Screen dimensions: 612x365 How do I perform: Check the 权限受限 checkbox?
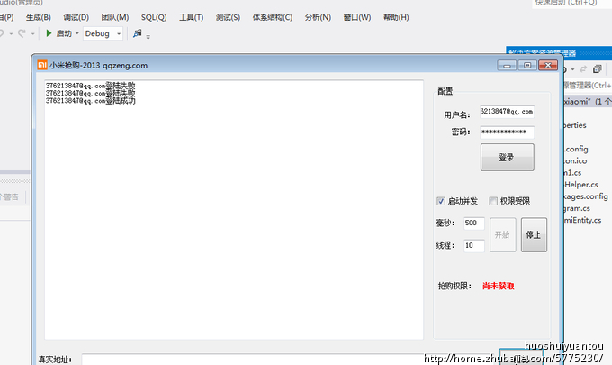[x=493, y=201]
